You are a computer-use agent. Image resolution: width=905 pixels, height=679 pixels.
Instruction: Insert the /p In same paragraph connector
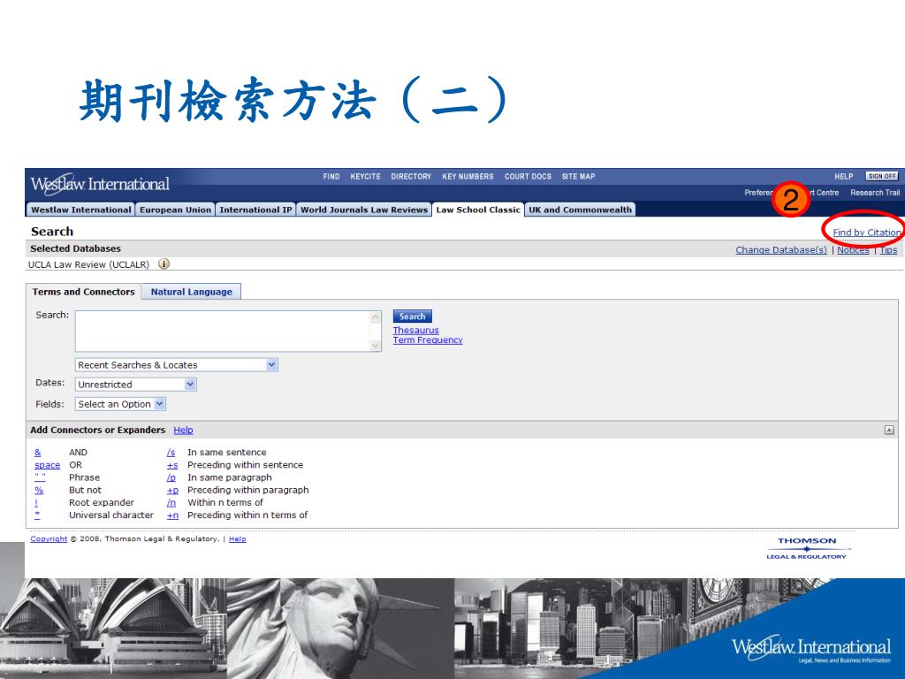tap(171, 477)
